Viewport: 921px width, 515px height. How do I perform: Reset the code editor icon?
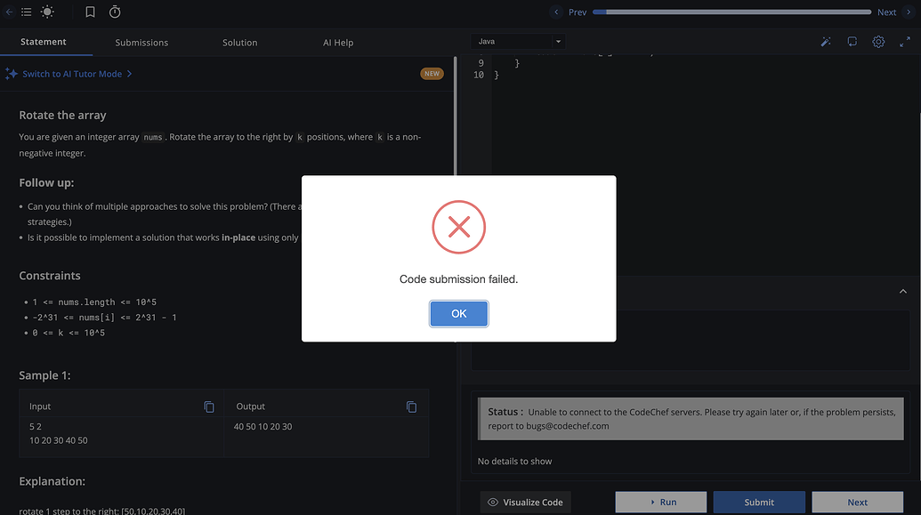tap(852, 41)
